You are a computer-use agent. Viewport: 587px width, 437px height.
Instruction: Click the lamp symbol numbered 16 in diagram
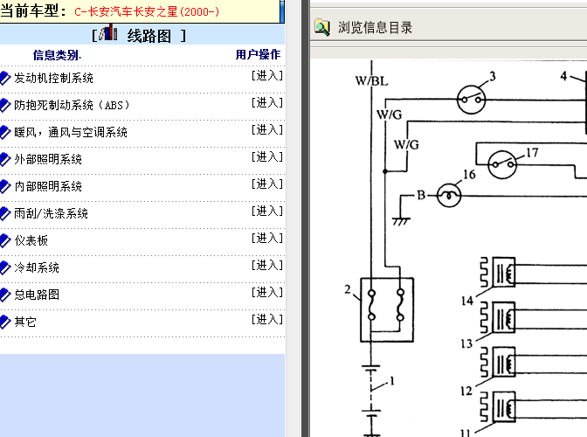coord(449,195)
